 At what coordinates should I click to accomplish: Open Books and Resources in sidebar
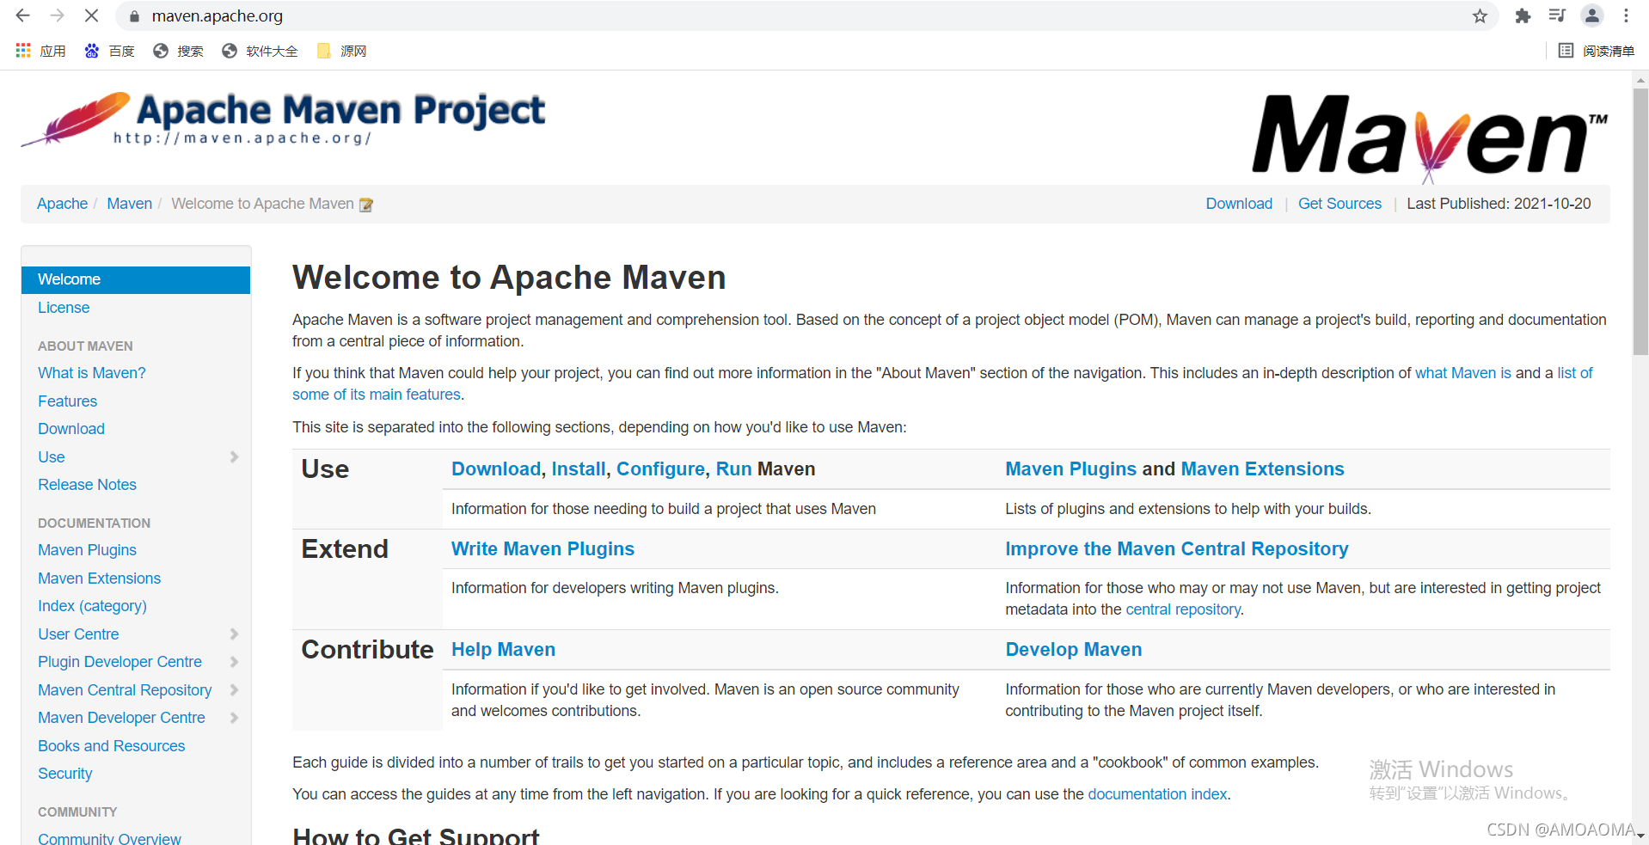[x=111, y=746]
